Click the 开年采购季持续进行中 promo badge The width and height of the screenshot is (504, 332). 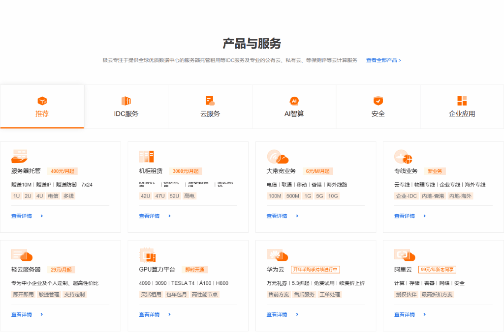click(x=315, y=270)
